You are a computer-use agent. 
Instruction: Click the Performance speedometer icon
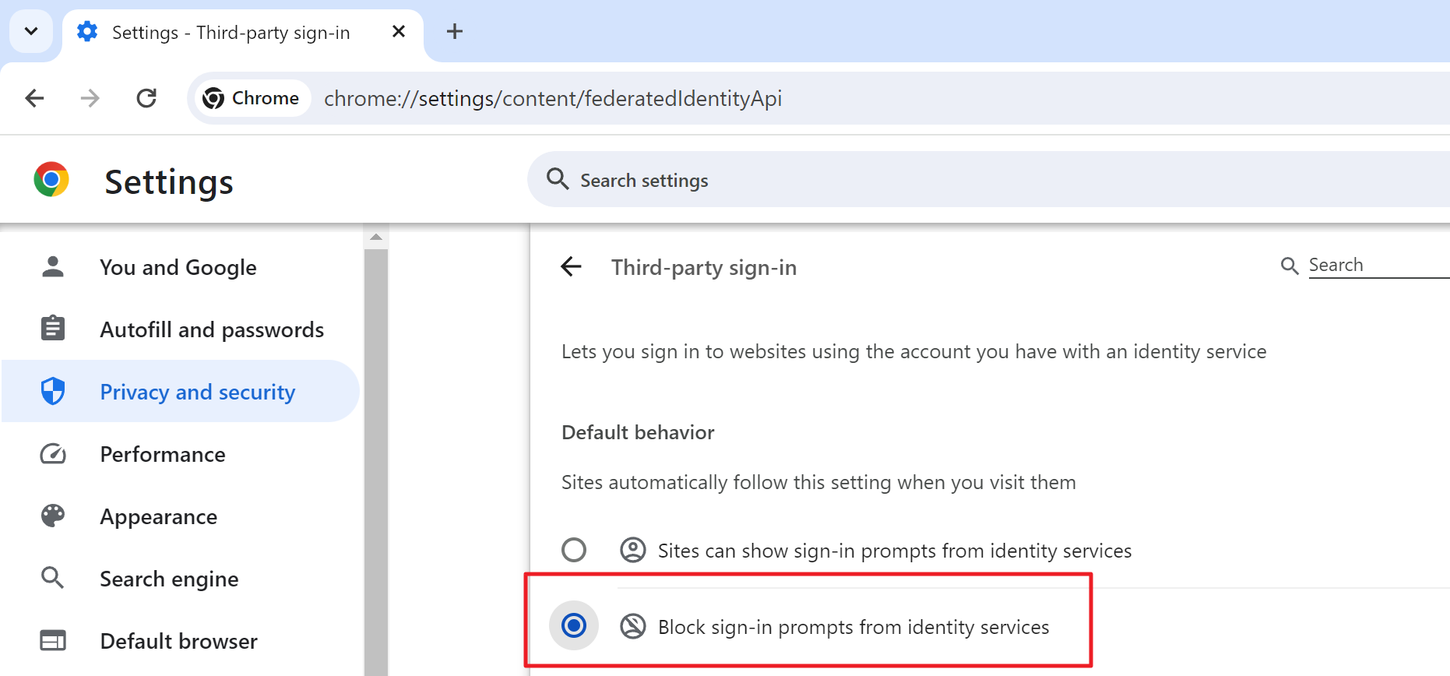click(x=52, y=453)
